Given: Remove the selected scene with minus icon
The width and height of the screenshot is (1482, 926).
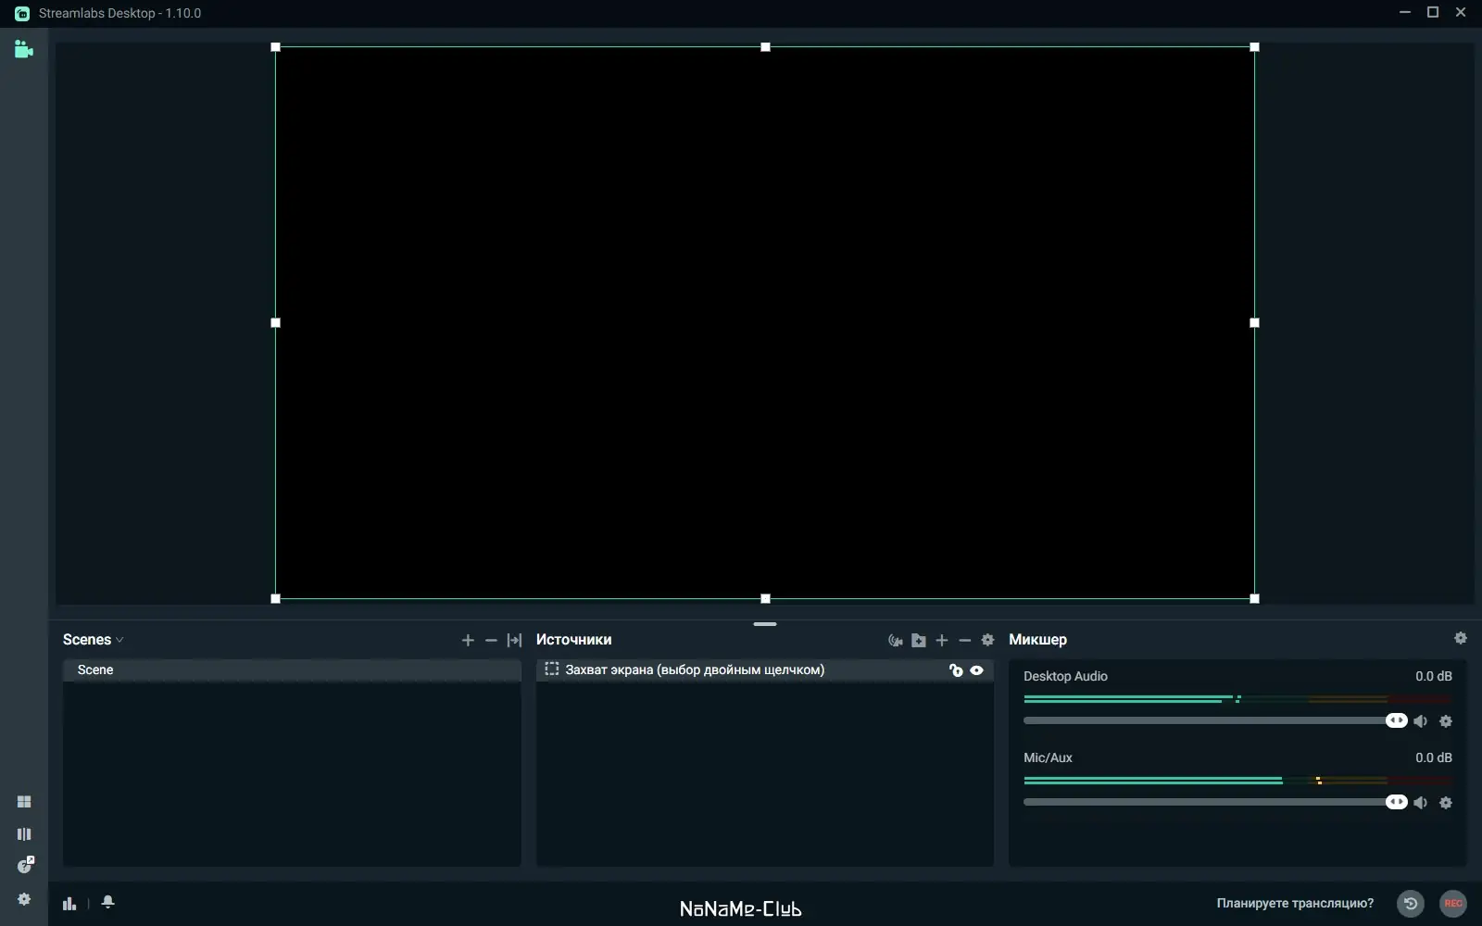Looking at the screenshot, I should pos(491,640).
